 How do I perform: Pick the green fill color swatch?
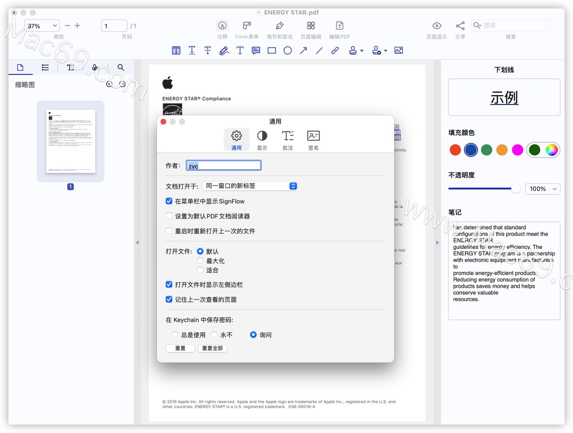[486, 150]
